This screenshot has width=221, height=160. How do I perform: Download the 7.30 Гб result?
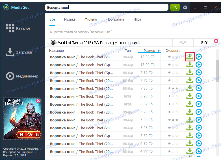[190, 88]
